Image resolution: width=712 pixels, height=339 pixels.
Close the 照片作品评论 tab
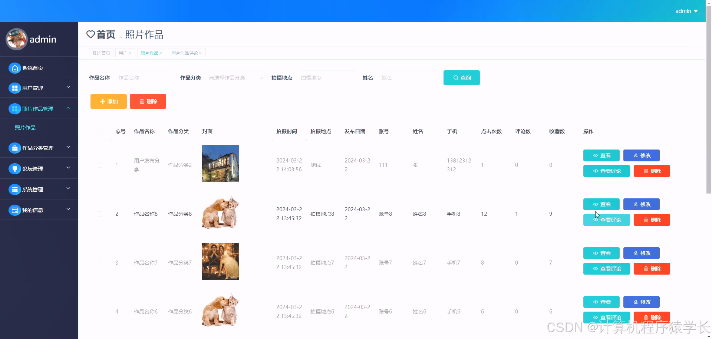(x=201, y=53)
